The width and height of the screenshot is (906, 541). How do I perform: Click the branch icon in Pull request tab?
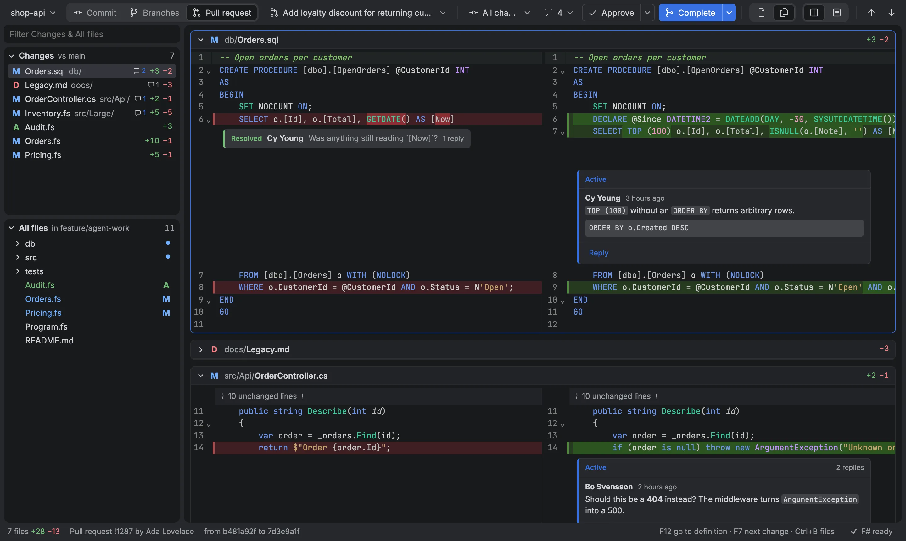(x=197, y=13)
